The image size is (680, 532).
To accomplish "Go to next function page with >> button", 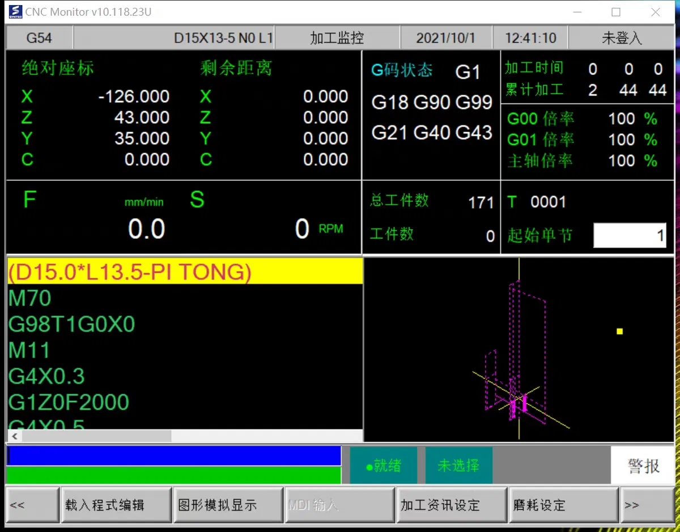I will (x=647, y=505).
